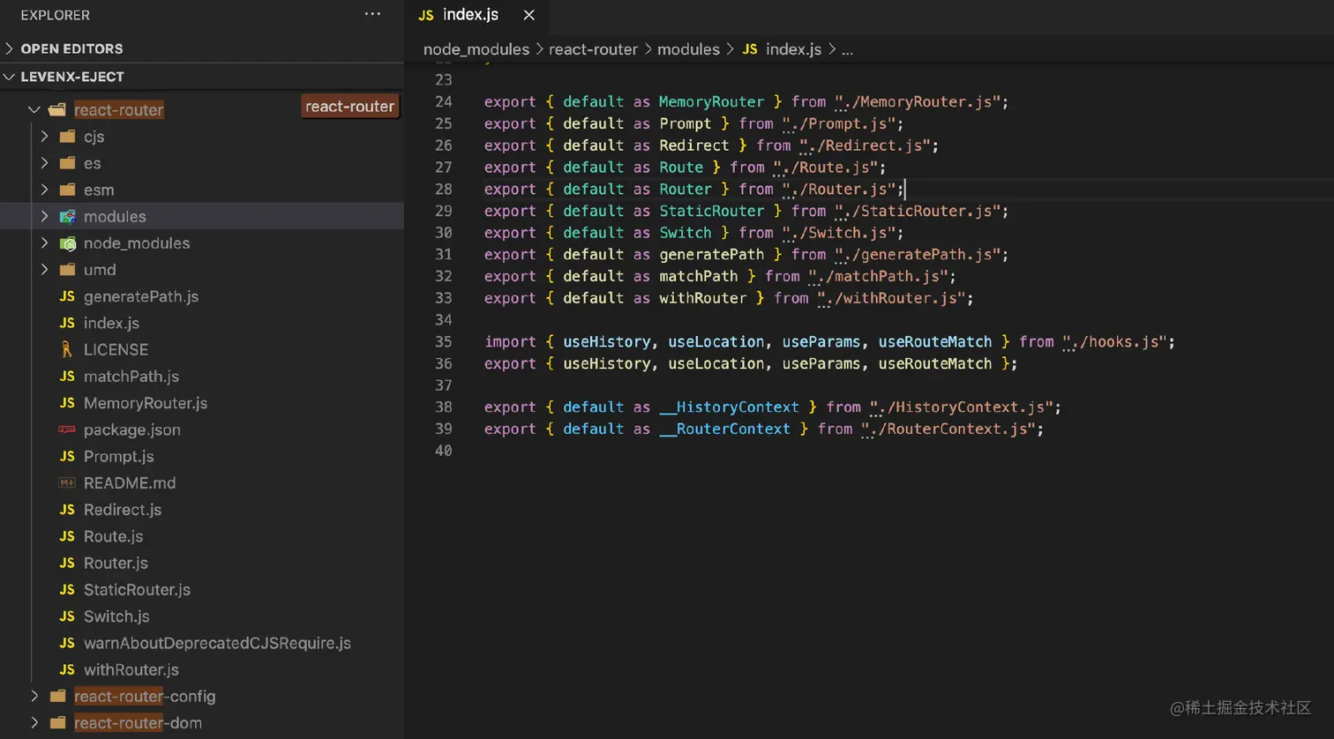Collapse the LEVENX-EJECT workspace section
Screen dimensions: 1334x739
pyautogui.click(x=10, y=77)
